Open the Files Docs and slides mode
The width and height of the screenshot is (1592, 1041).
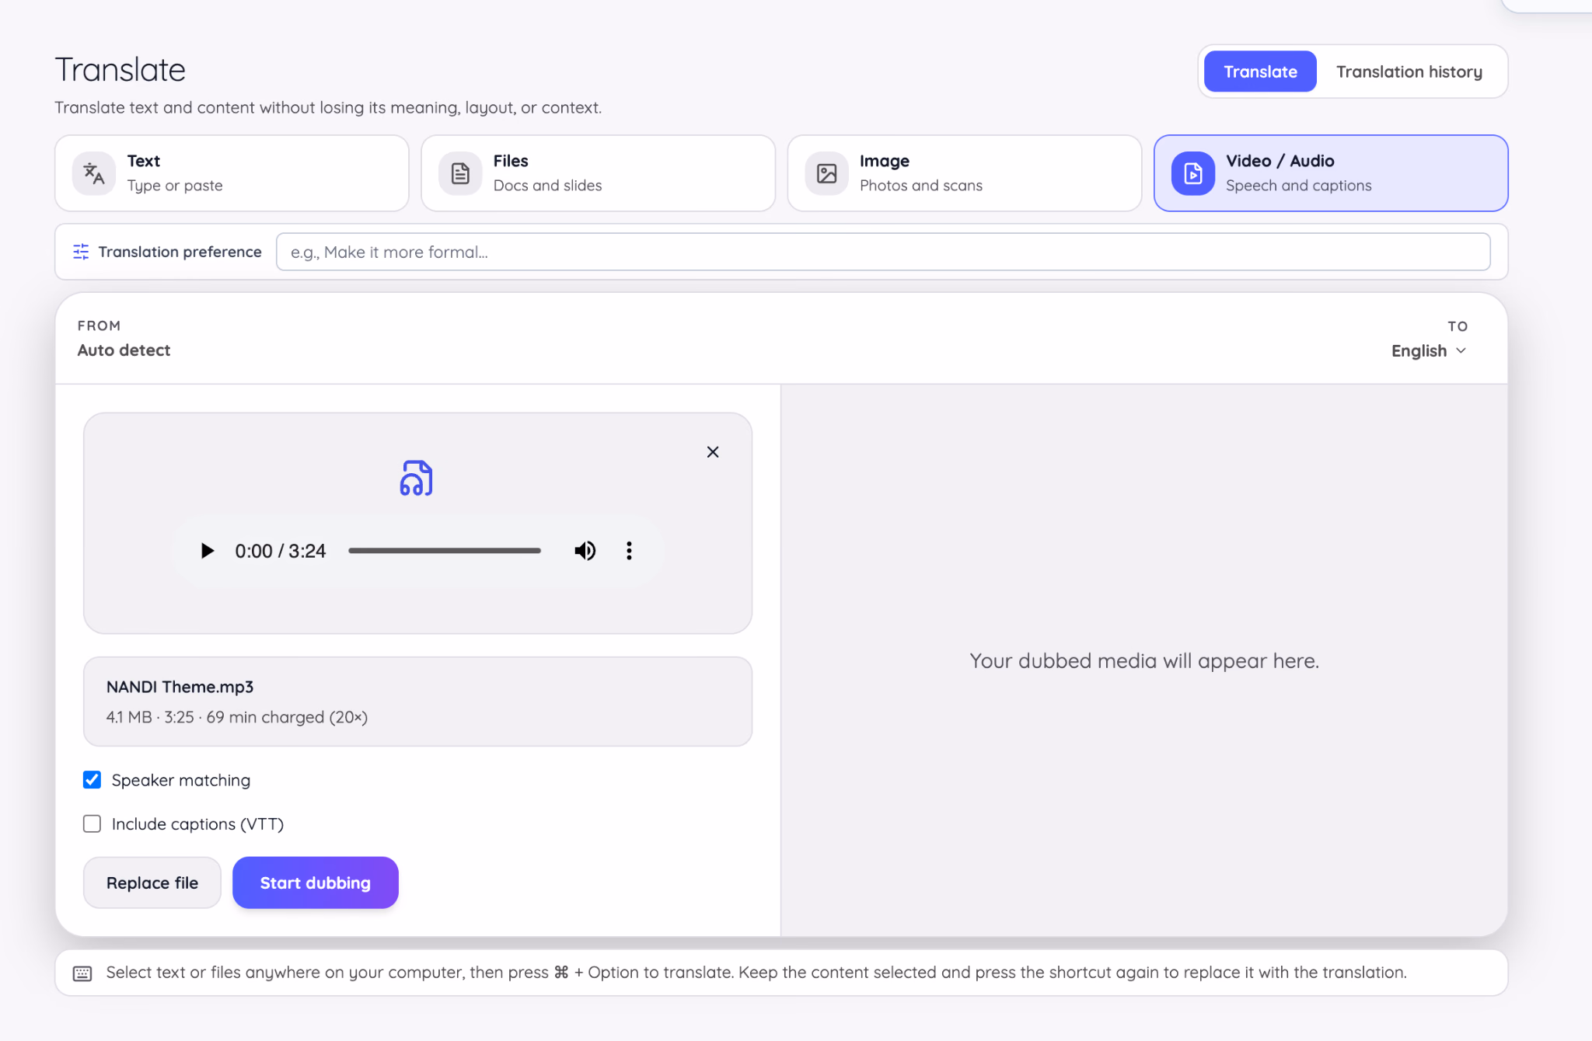coord(598,173)
